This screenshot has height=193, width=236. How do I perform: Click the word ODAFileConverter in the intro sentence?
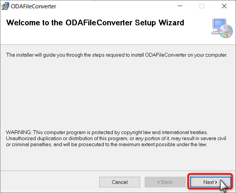point(166,55)
